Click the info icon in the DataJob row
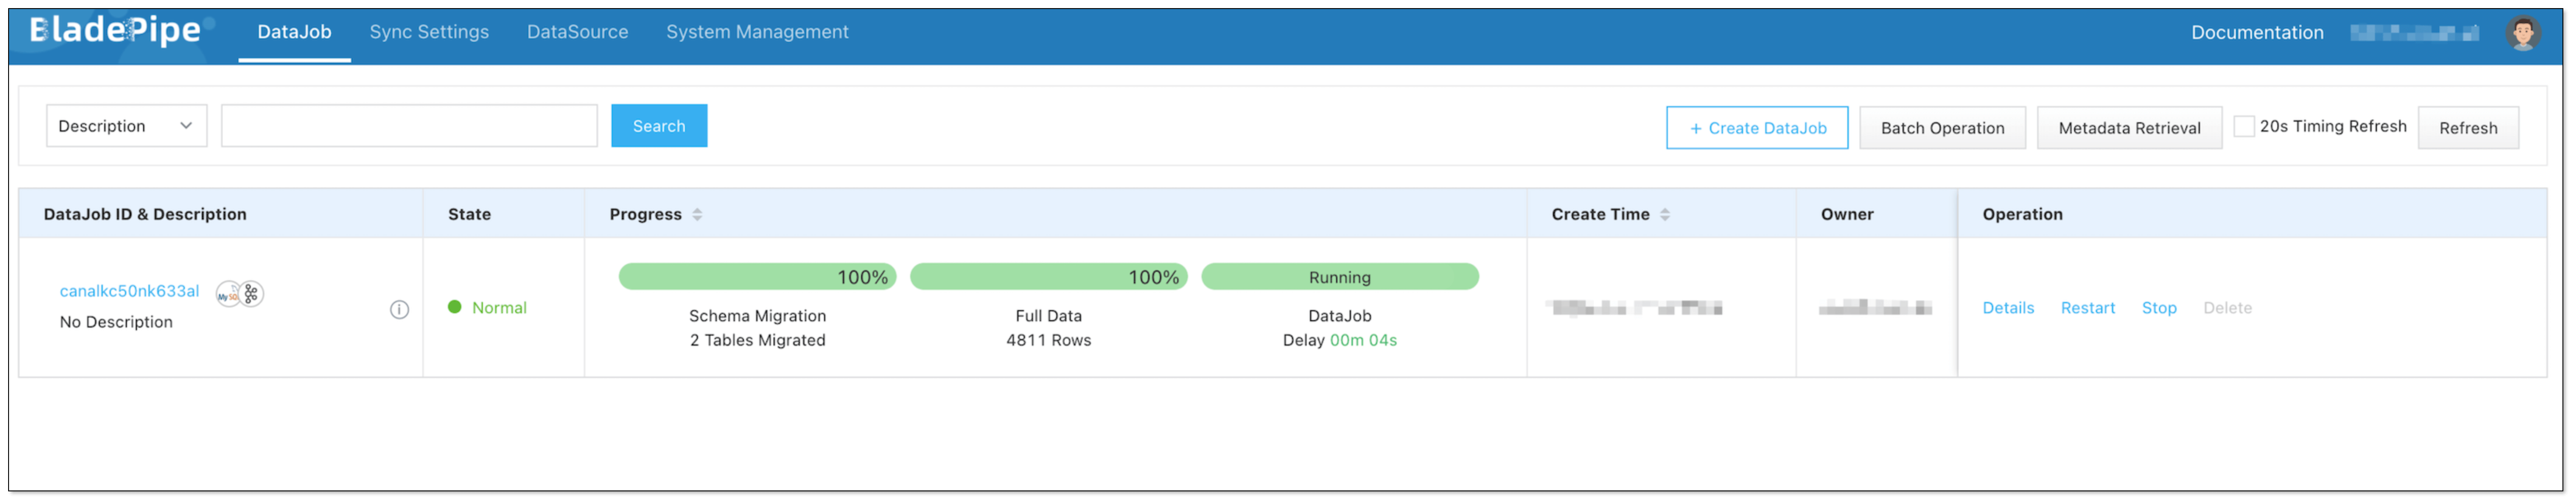Screen dimensions: 2576x504 pos(399,310)
